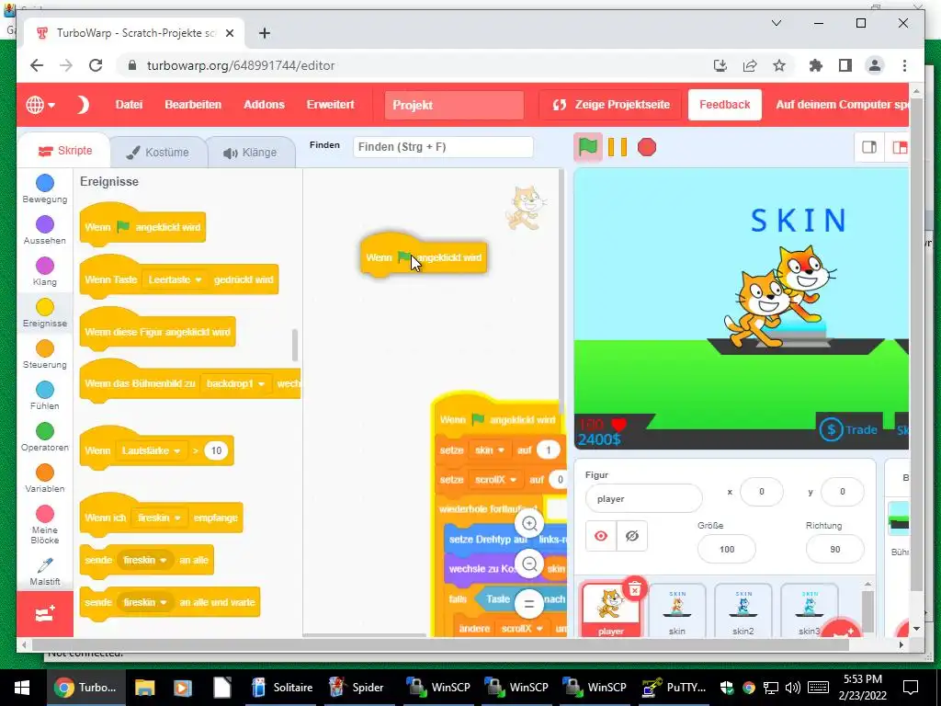This screenshot has height=706, width=941.
Task: Open fireskin dropdown in Wenn ich empfange block
Action: pyautogui.click(x=159, y=518)
